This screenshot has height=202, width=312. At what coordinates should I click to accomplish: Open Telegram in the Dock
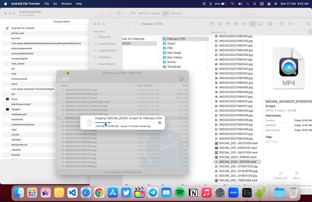tap(153, 193)
